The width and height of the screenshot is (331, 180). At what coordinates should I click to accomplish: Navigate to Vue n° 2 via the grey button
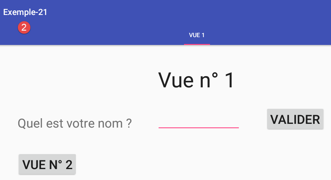point(47,164)
